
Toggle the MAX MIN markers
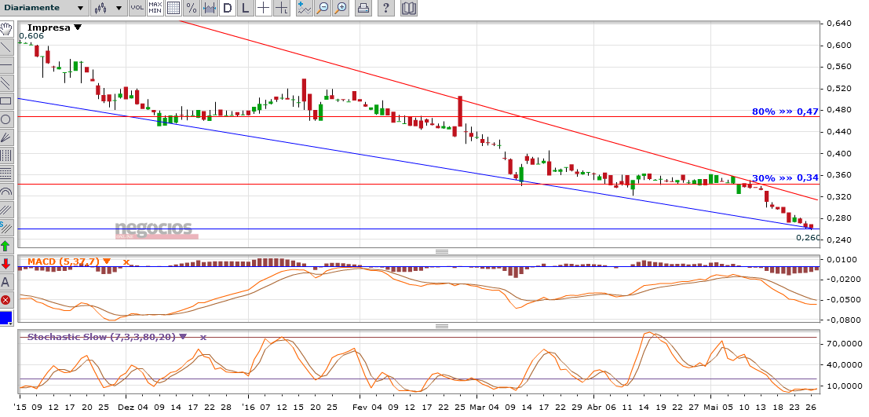(x=155, y=8)
